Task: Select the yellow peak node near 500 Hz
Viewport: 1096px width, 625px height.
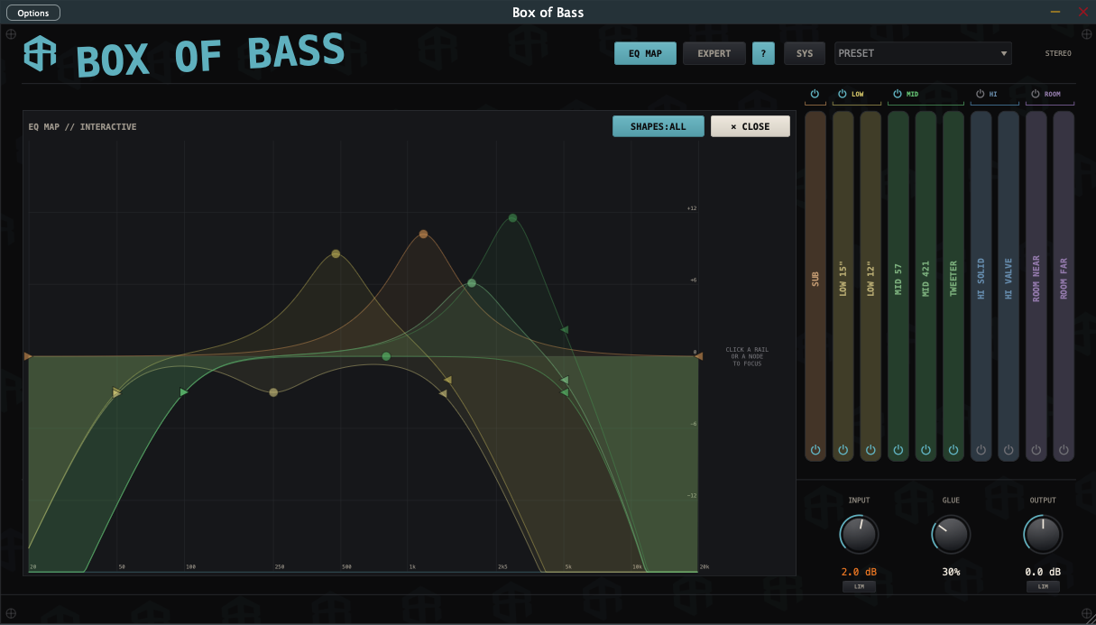Action: click(336, 254)
